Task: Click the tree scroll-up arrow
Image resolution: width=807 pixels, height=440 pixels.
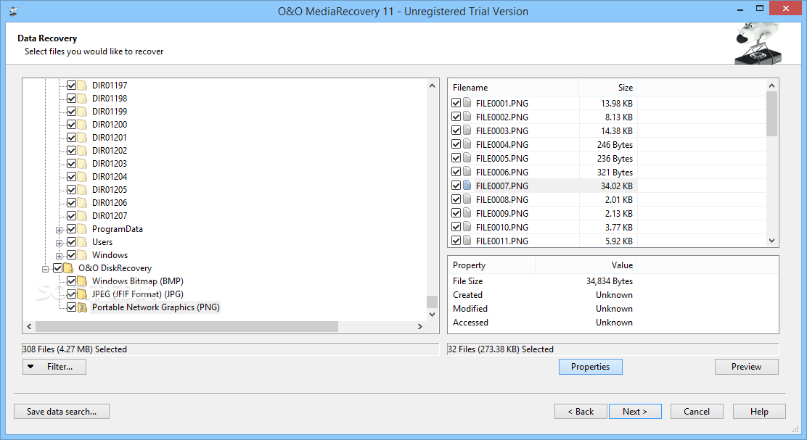Action: (432, 86)
